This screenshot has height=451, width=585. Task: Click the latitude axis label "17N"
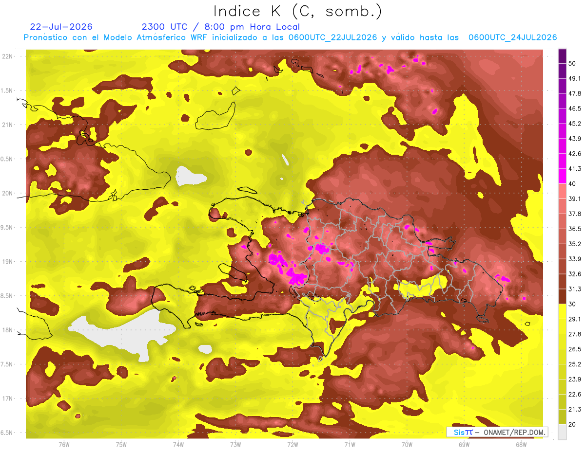point(7,398)
